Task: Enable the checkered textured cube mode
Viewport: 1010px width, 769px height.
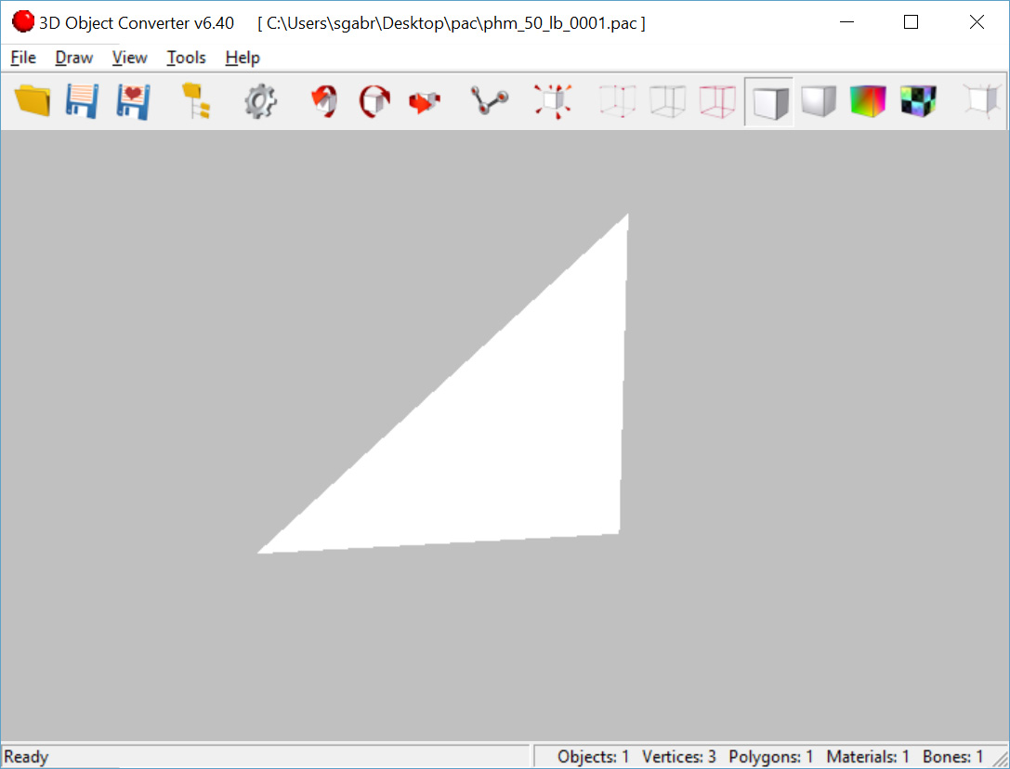Action: tap(918, 100)
